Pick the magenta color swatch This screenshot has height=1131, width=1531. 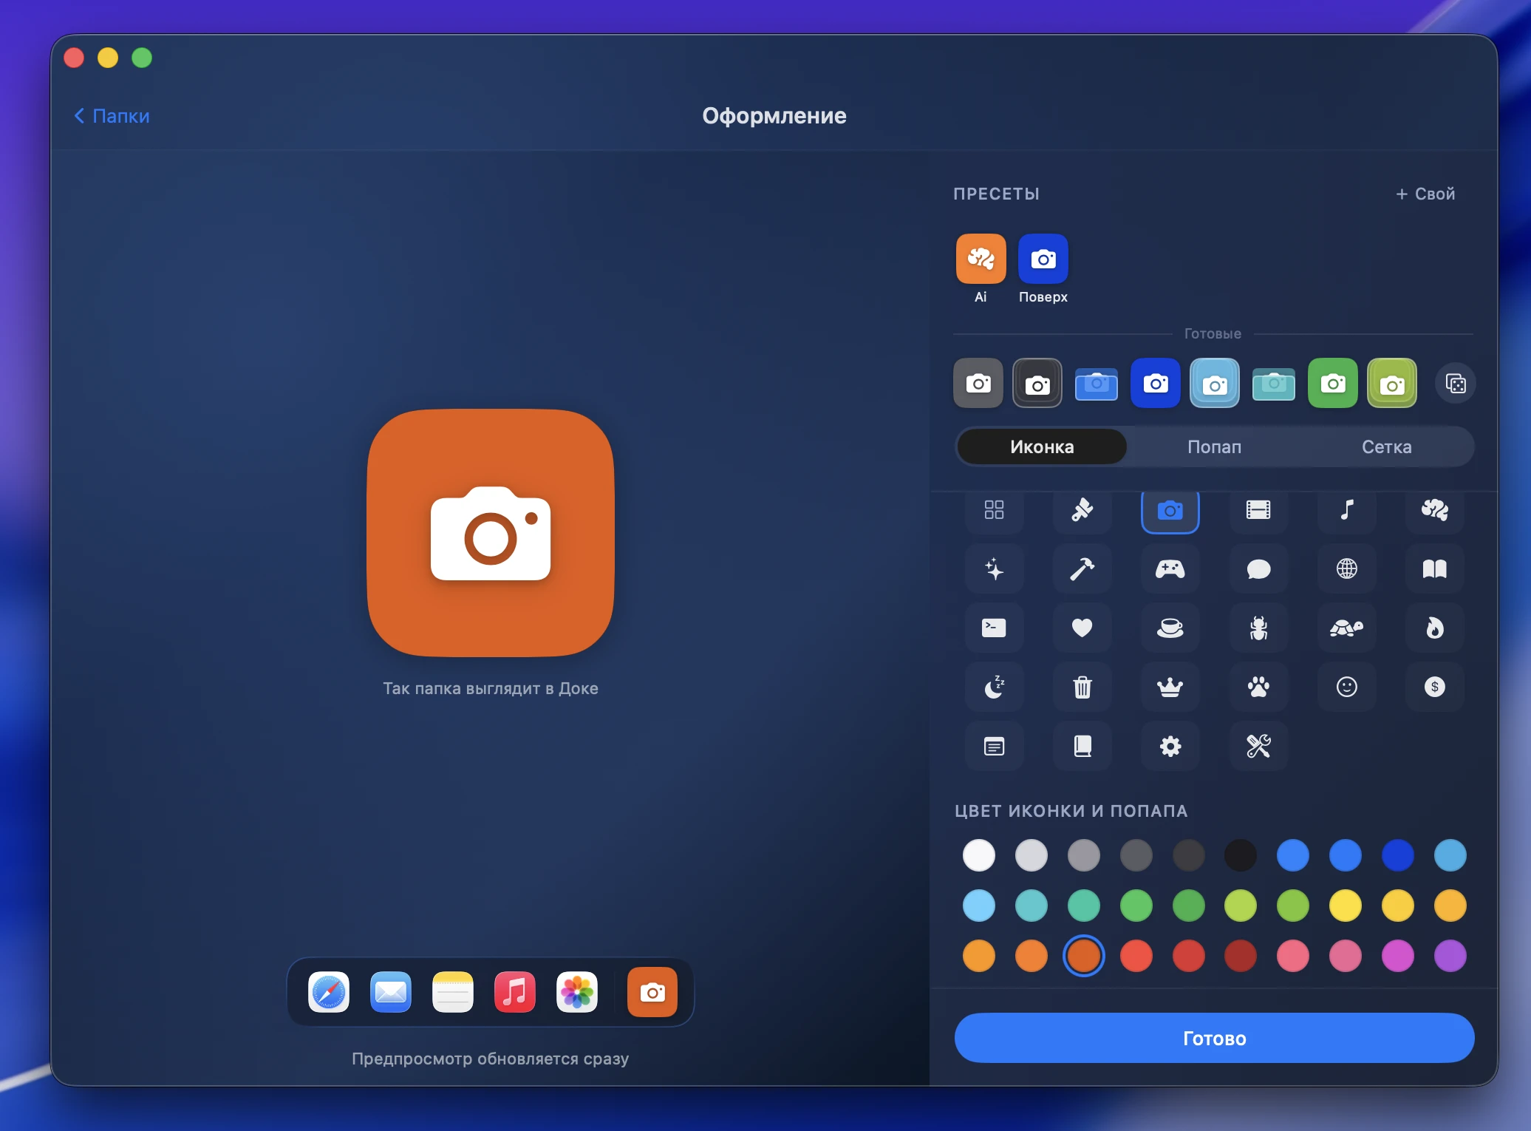click(x=1398, y=956)
